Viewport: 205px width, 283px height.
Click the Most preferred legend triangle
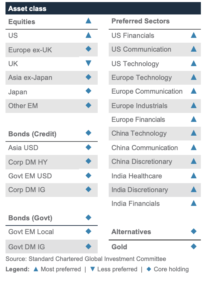click(x=36, y=269)
